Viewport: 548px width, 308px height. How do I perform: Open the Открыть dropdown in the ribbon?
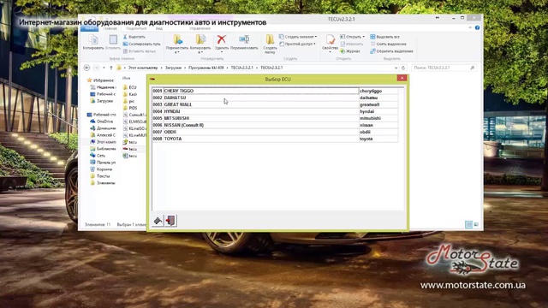(x=352, y=37)
